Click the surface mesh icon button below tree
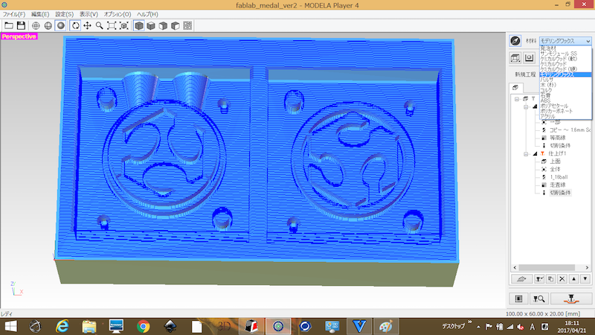The height and width of the screenshot is (335, 595). click(x=521, y=278)
